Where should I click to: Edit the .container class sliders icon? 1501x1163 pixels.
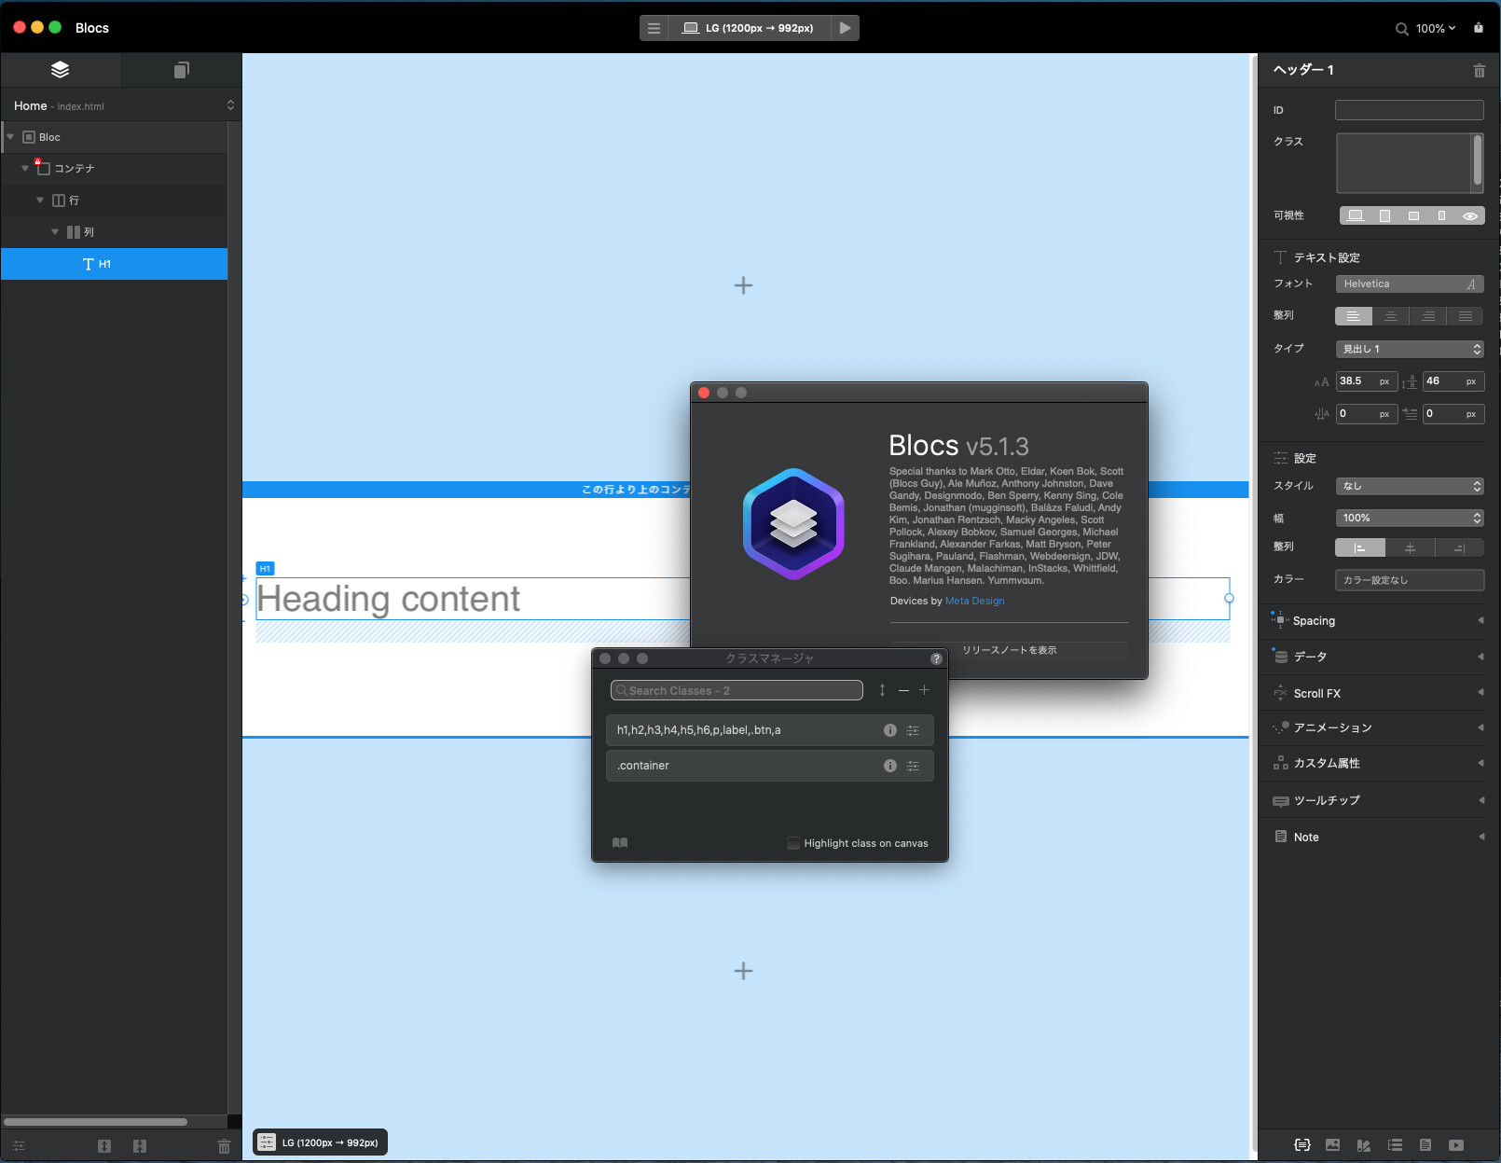[x=913, y=766]
